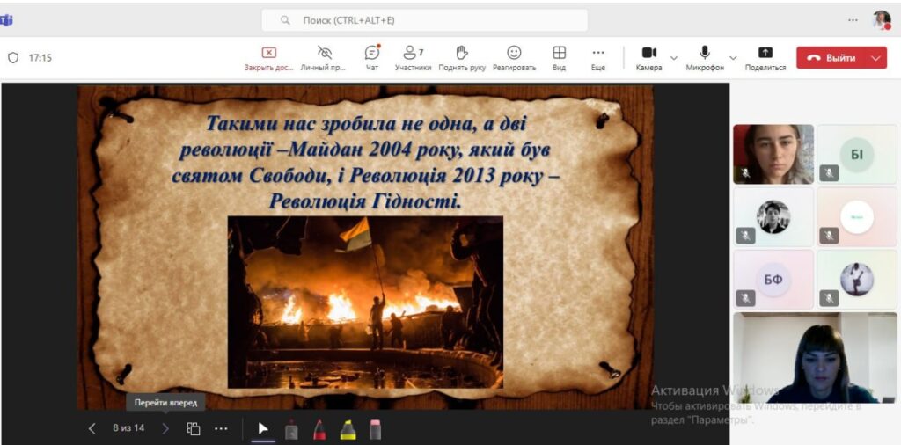Viewport: 901px width, 445px height.
Task: Change layout using the Вид icon
Action: point(559,57)
